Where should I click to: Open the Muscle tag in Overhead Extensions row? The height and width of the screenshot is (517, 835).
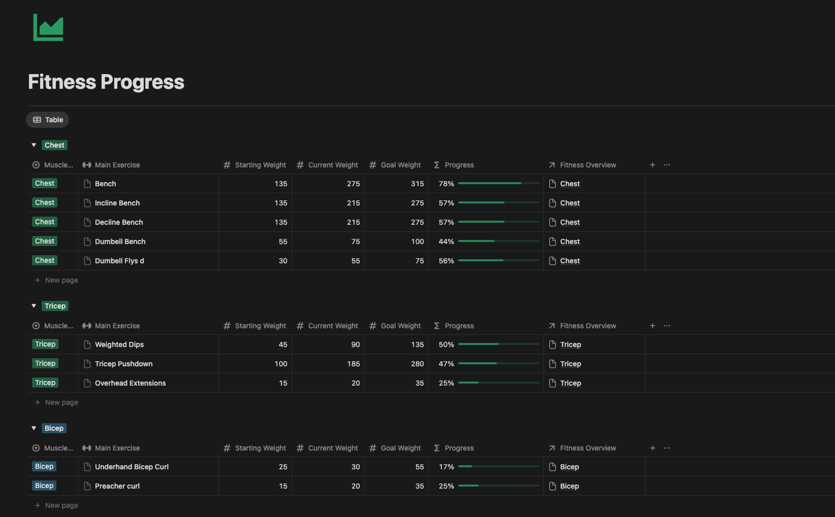click(45, 383)
